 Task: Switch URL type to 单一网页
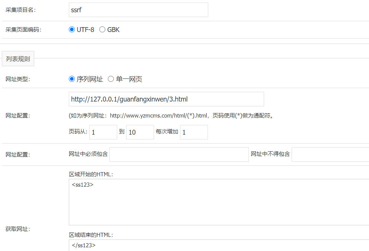click(x=111, y=79)
